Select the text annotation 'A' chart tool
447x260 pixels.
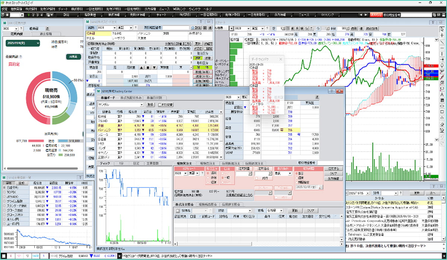[442, 94]
